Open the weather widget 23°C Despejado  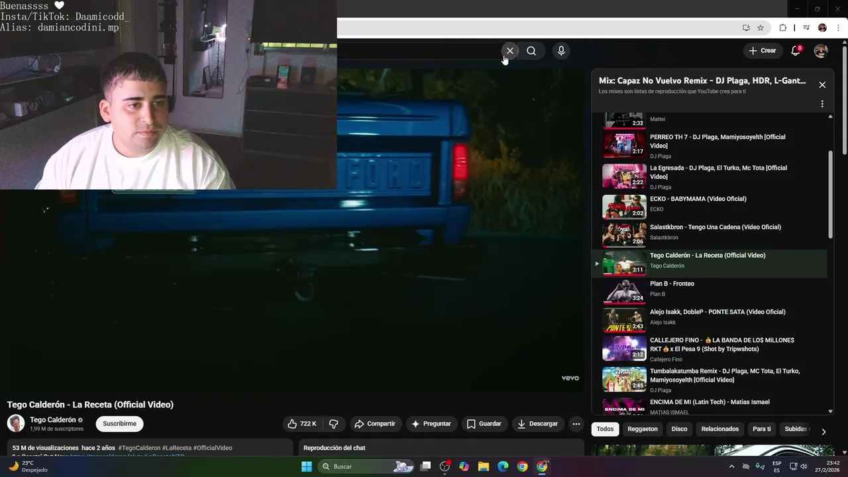tap(28, 466)
